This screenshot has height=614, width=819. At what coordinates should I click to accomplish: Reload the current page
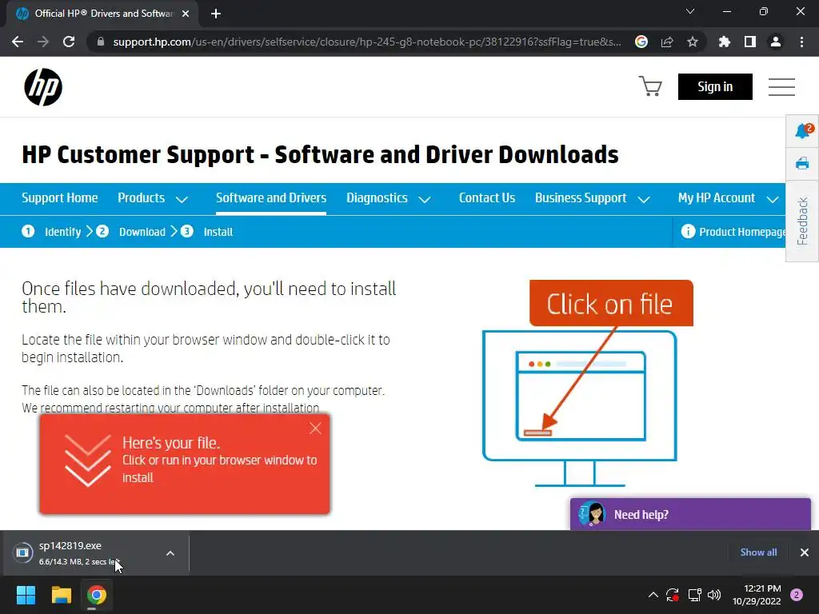(x=69, y=42)
